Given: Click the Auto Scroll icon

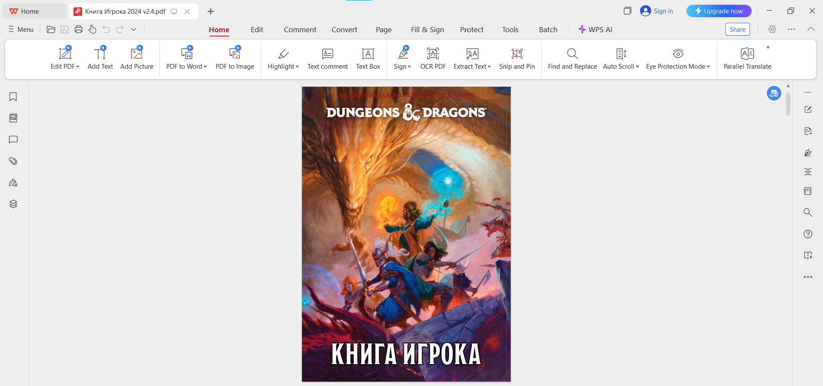Looking at the screenshot, I should [621, 53].
